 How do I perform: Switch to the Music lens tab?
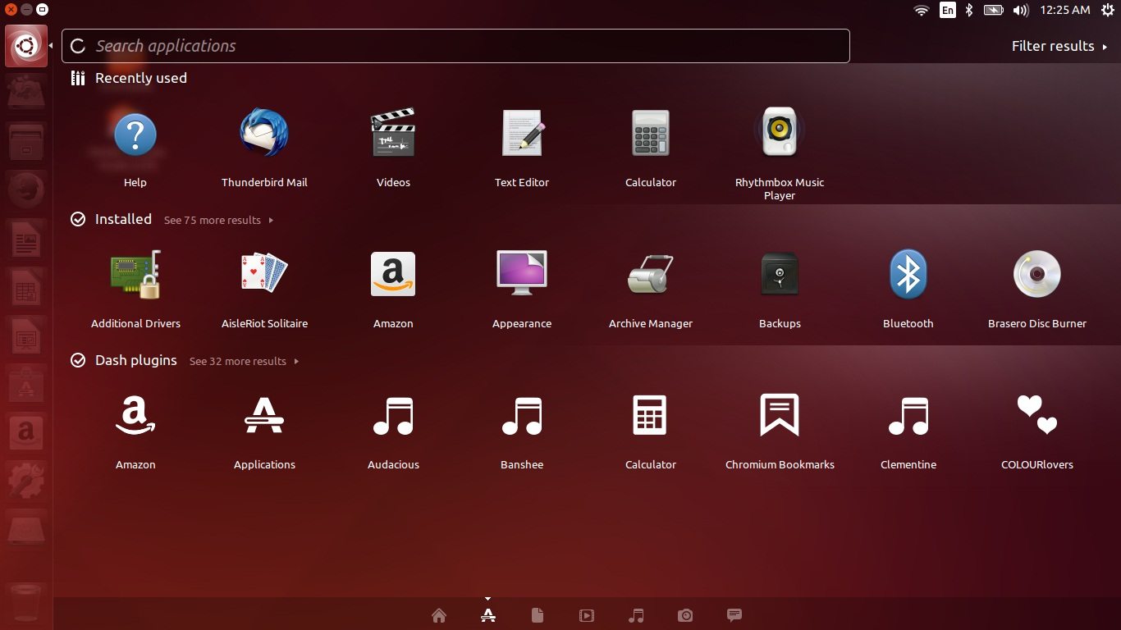click(x=636, y=615)
